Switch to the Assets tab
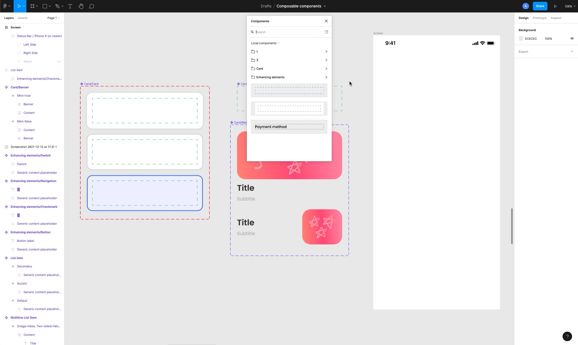The height and width of the screenshot is (345, 578). tap(23, 18)
